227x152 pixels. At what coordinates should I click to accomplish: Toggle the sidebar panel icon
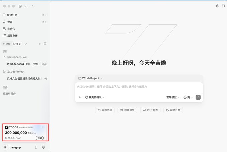click(x=20, y=6)
